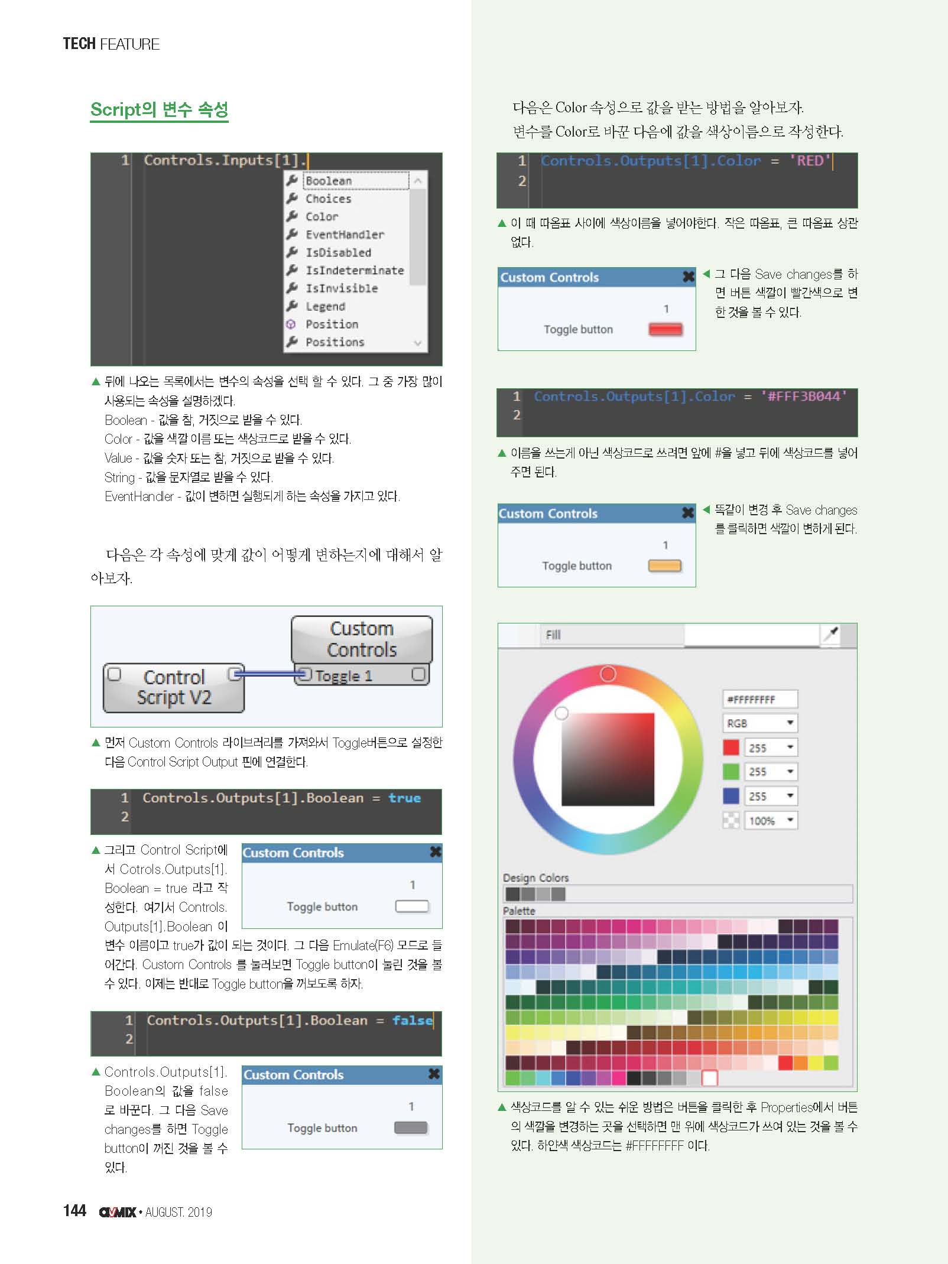
Task: Click code line Controls.Outputs[1].Boolean = false
Action: point(290,1021)
